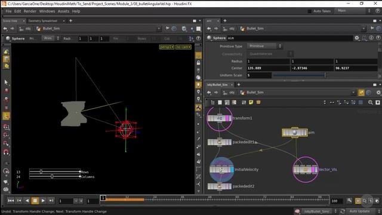The width and height of the screenshot is (382, 215).
Task: Click the play reverse button
Action: point(27,201)
